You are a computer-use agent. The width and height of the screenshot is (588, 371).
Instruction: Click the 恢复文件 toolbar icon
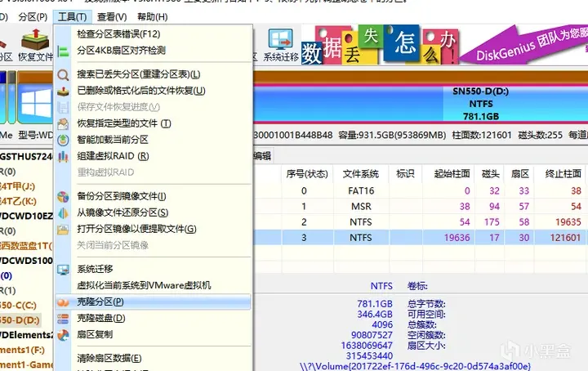coord(35,45)
